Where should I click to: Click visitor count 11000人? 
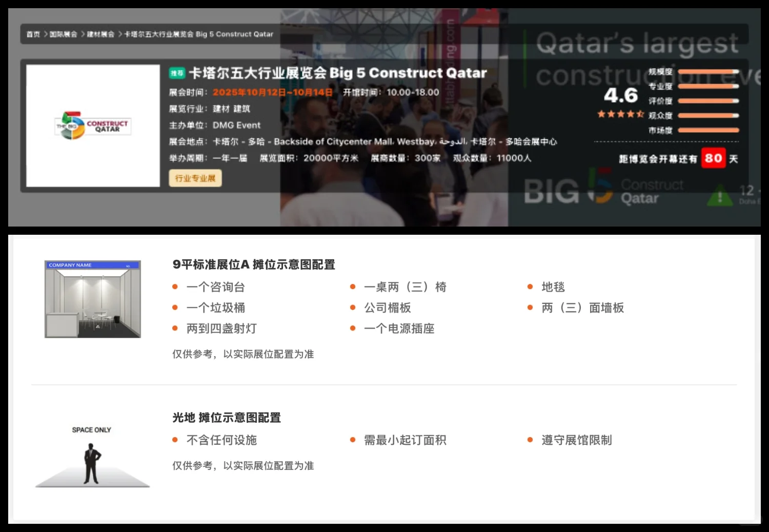[x=514, y=158]
